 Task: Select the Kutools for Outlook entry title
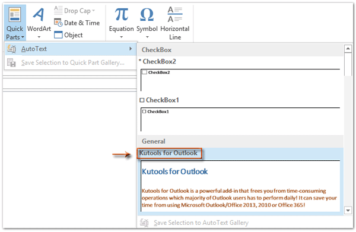169,153
